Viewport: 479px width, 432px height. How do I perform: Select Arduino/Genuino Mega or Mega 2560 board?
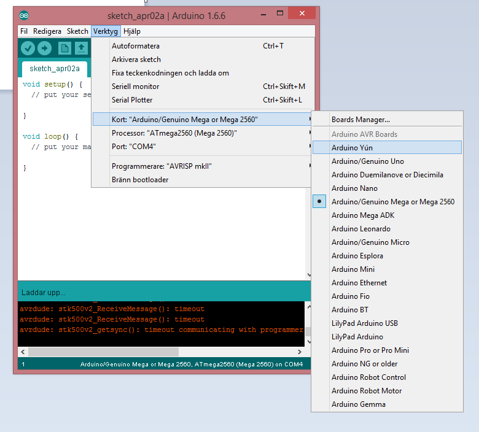(387, 201)
